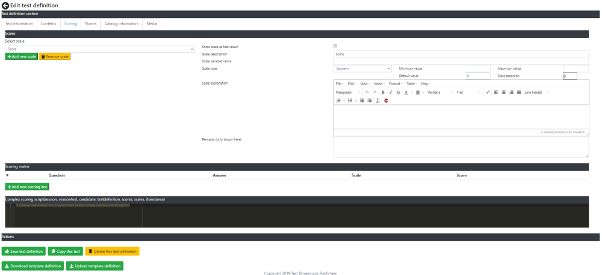Toggle Show scale as test result checkbox
Viewport: 602px width, 275px height.
335,46
